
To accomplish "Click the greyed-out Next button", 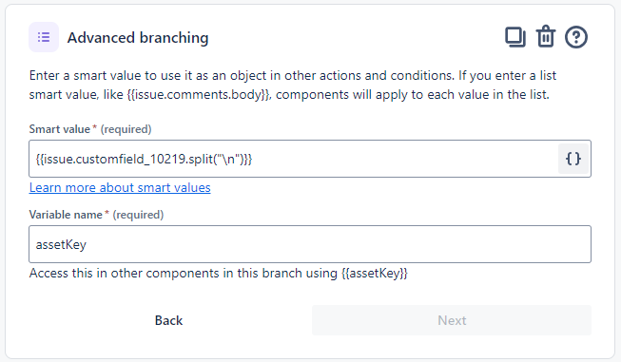I will (452, 320).
